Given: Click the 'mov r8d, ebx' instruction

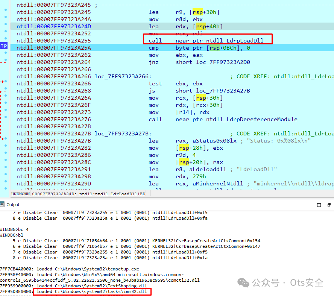Looking at the screenshot, I should tap(176, 20).
